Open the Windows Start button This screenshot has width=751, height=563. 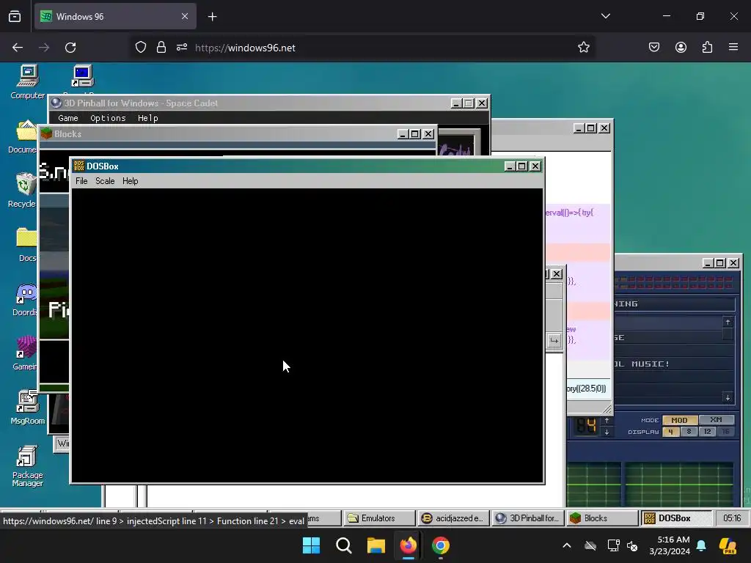pos(311,545)
